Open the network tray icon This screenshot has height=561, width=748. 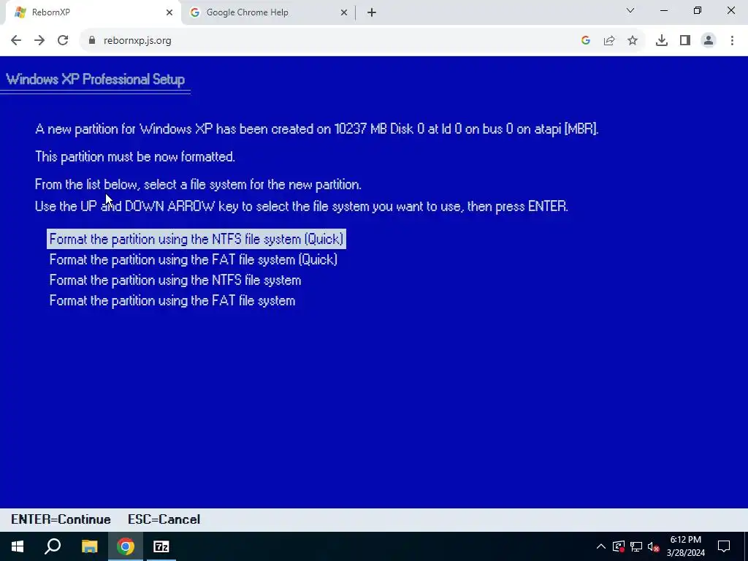click(636, 546)
